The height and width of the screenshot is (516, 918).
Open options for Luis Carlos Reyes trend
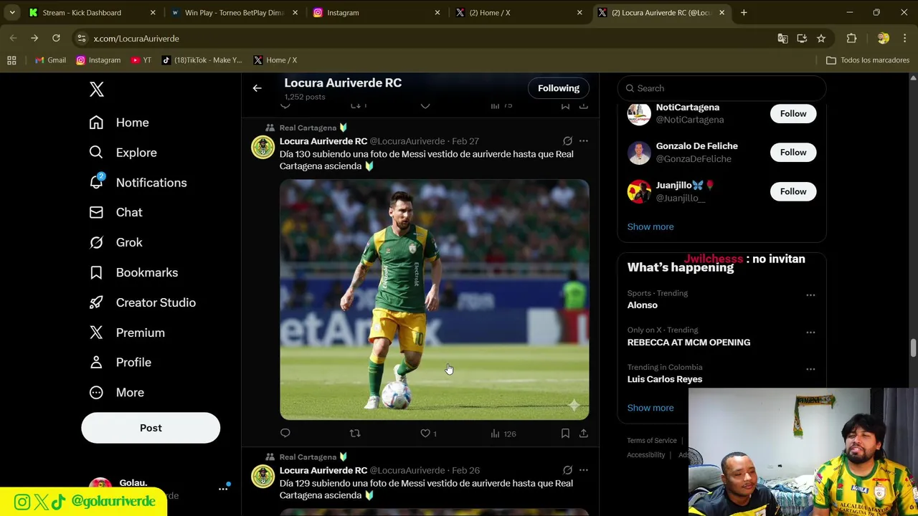[x=810, y=369]
